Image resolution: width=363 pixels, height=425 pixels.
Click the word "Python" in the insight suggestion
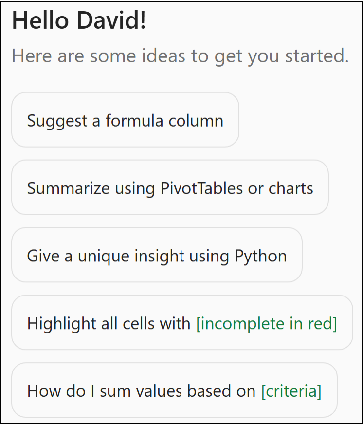click(x=261, y=255)
